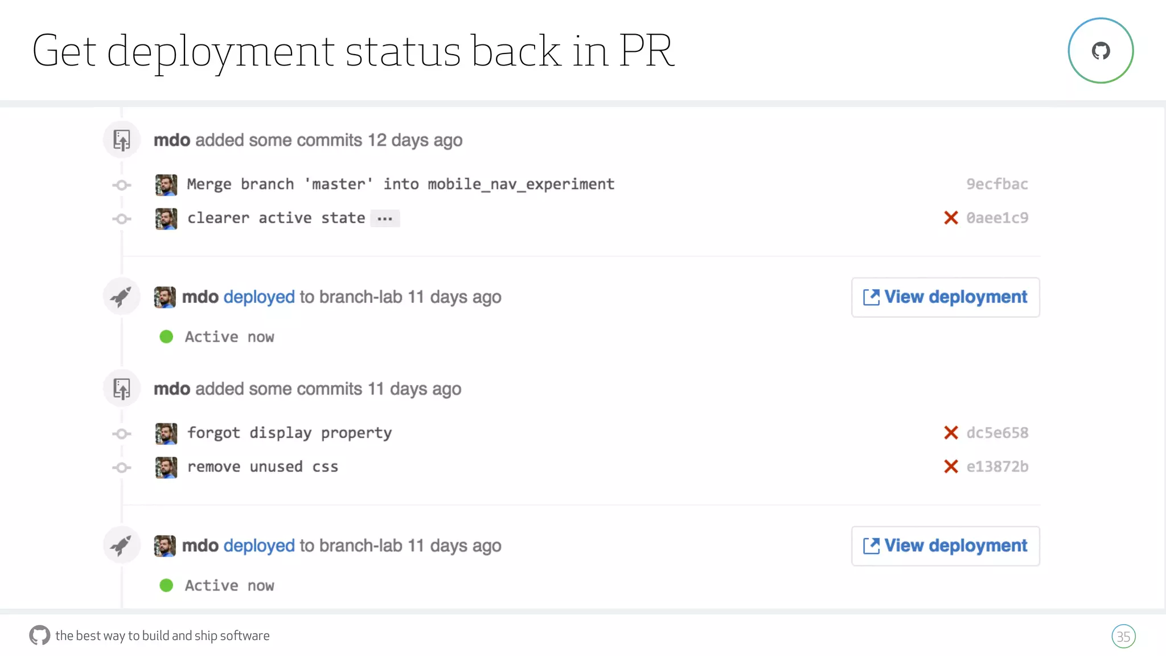Open the 'forgot display property' commit

tap(289, 433)
